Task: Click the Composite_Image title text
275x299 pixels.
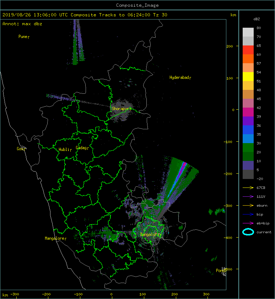Action: (137, 5)
